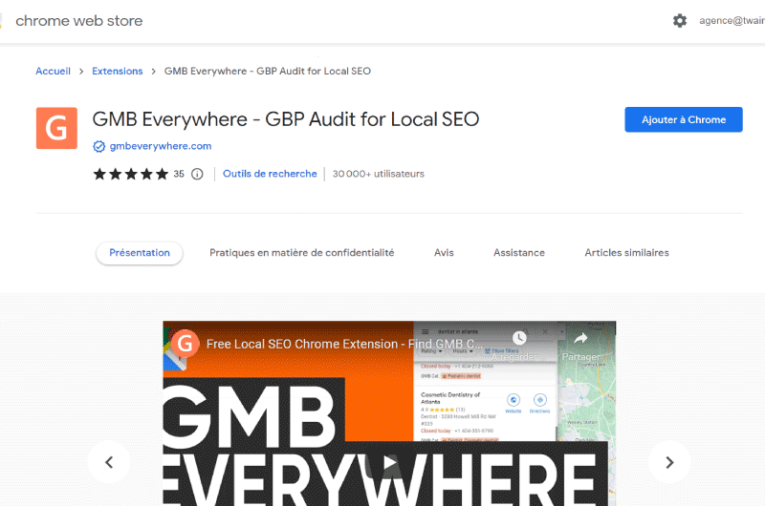Go to previous slide with left arrow

(109, 462)
